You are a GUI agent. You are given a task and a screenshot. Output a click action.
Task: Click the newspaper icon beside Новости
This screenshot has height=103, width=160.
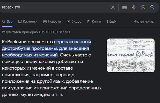[x=45, y=22]
